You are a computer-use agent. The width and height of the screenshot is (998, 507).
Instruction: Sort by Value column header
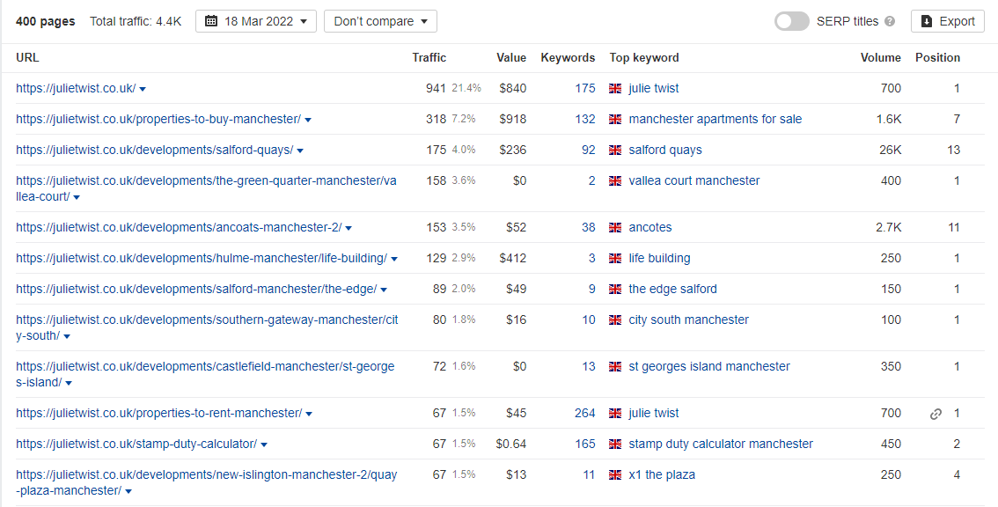pos(511,57)
